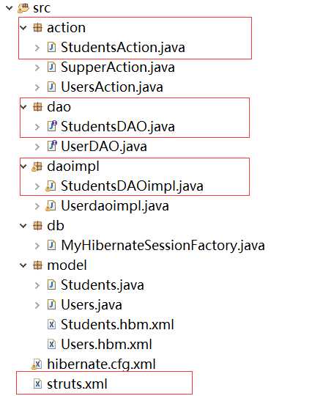Screen dimensions: 323x396
Task: Click the daoimpl package icon with warning
Action: (37, 166)
